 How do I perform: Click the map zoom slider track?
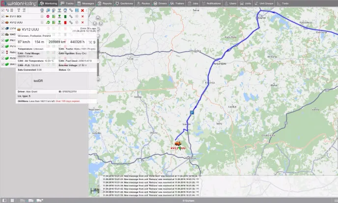[x=98, y=57]
